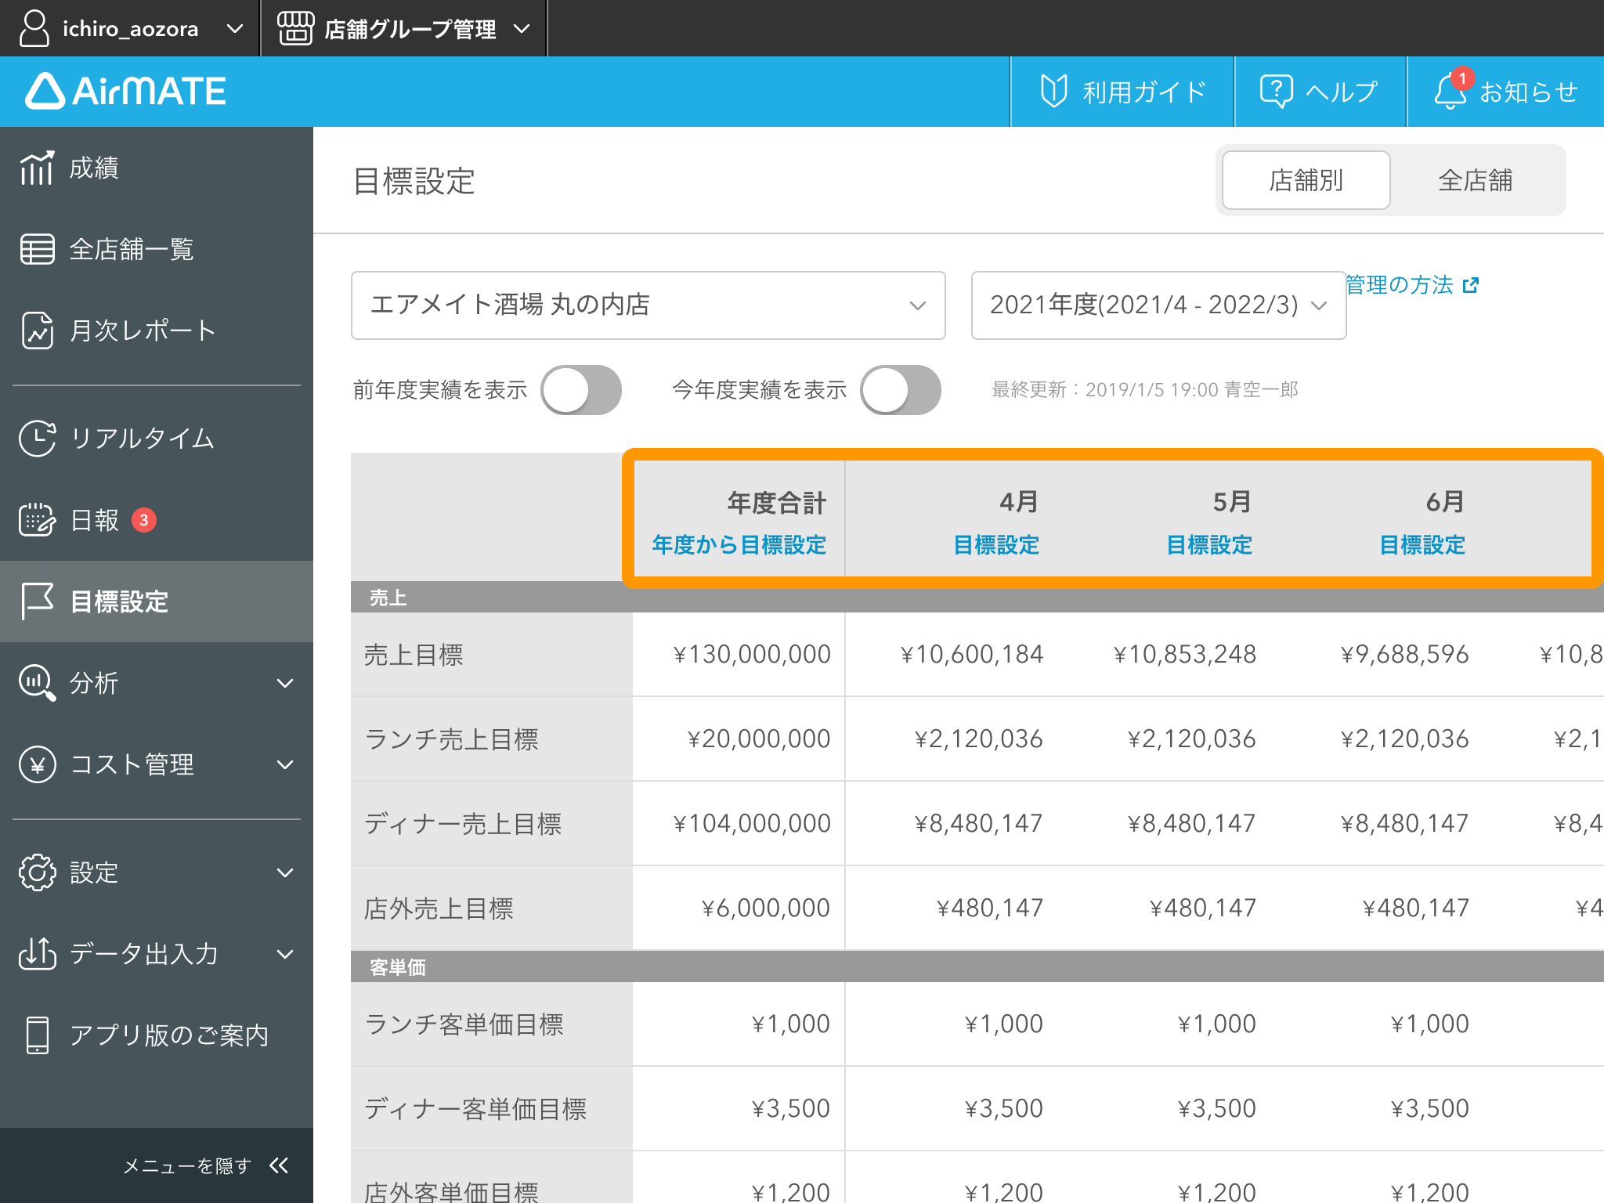
Task: Click the ヘルプ question mark icon
Action: pos(1276,91)
